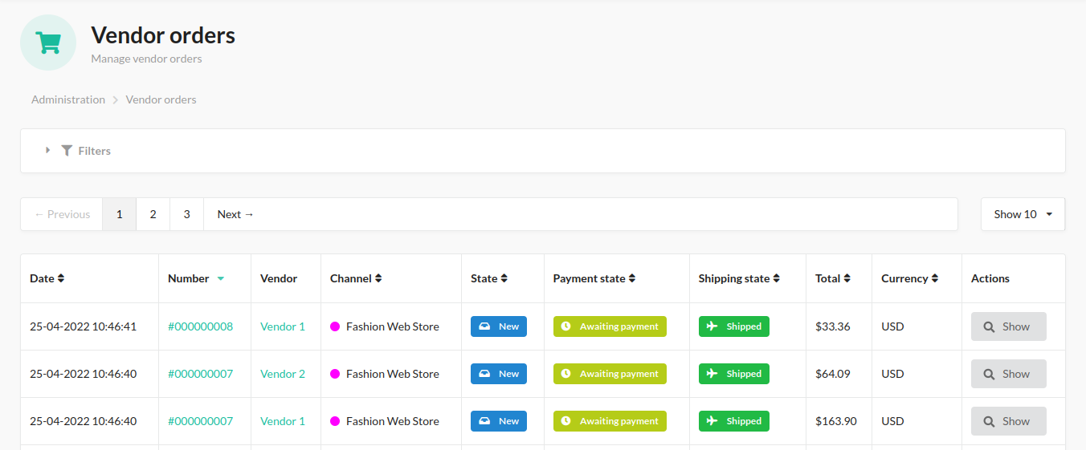Open Vendor 2 link

(x=283, y=374)
